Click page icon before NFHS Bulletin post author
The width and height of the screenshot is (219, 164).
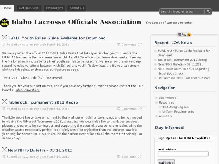(4, 157)
